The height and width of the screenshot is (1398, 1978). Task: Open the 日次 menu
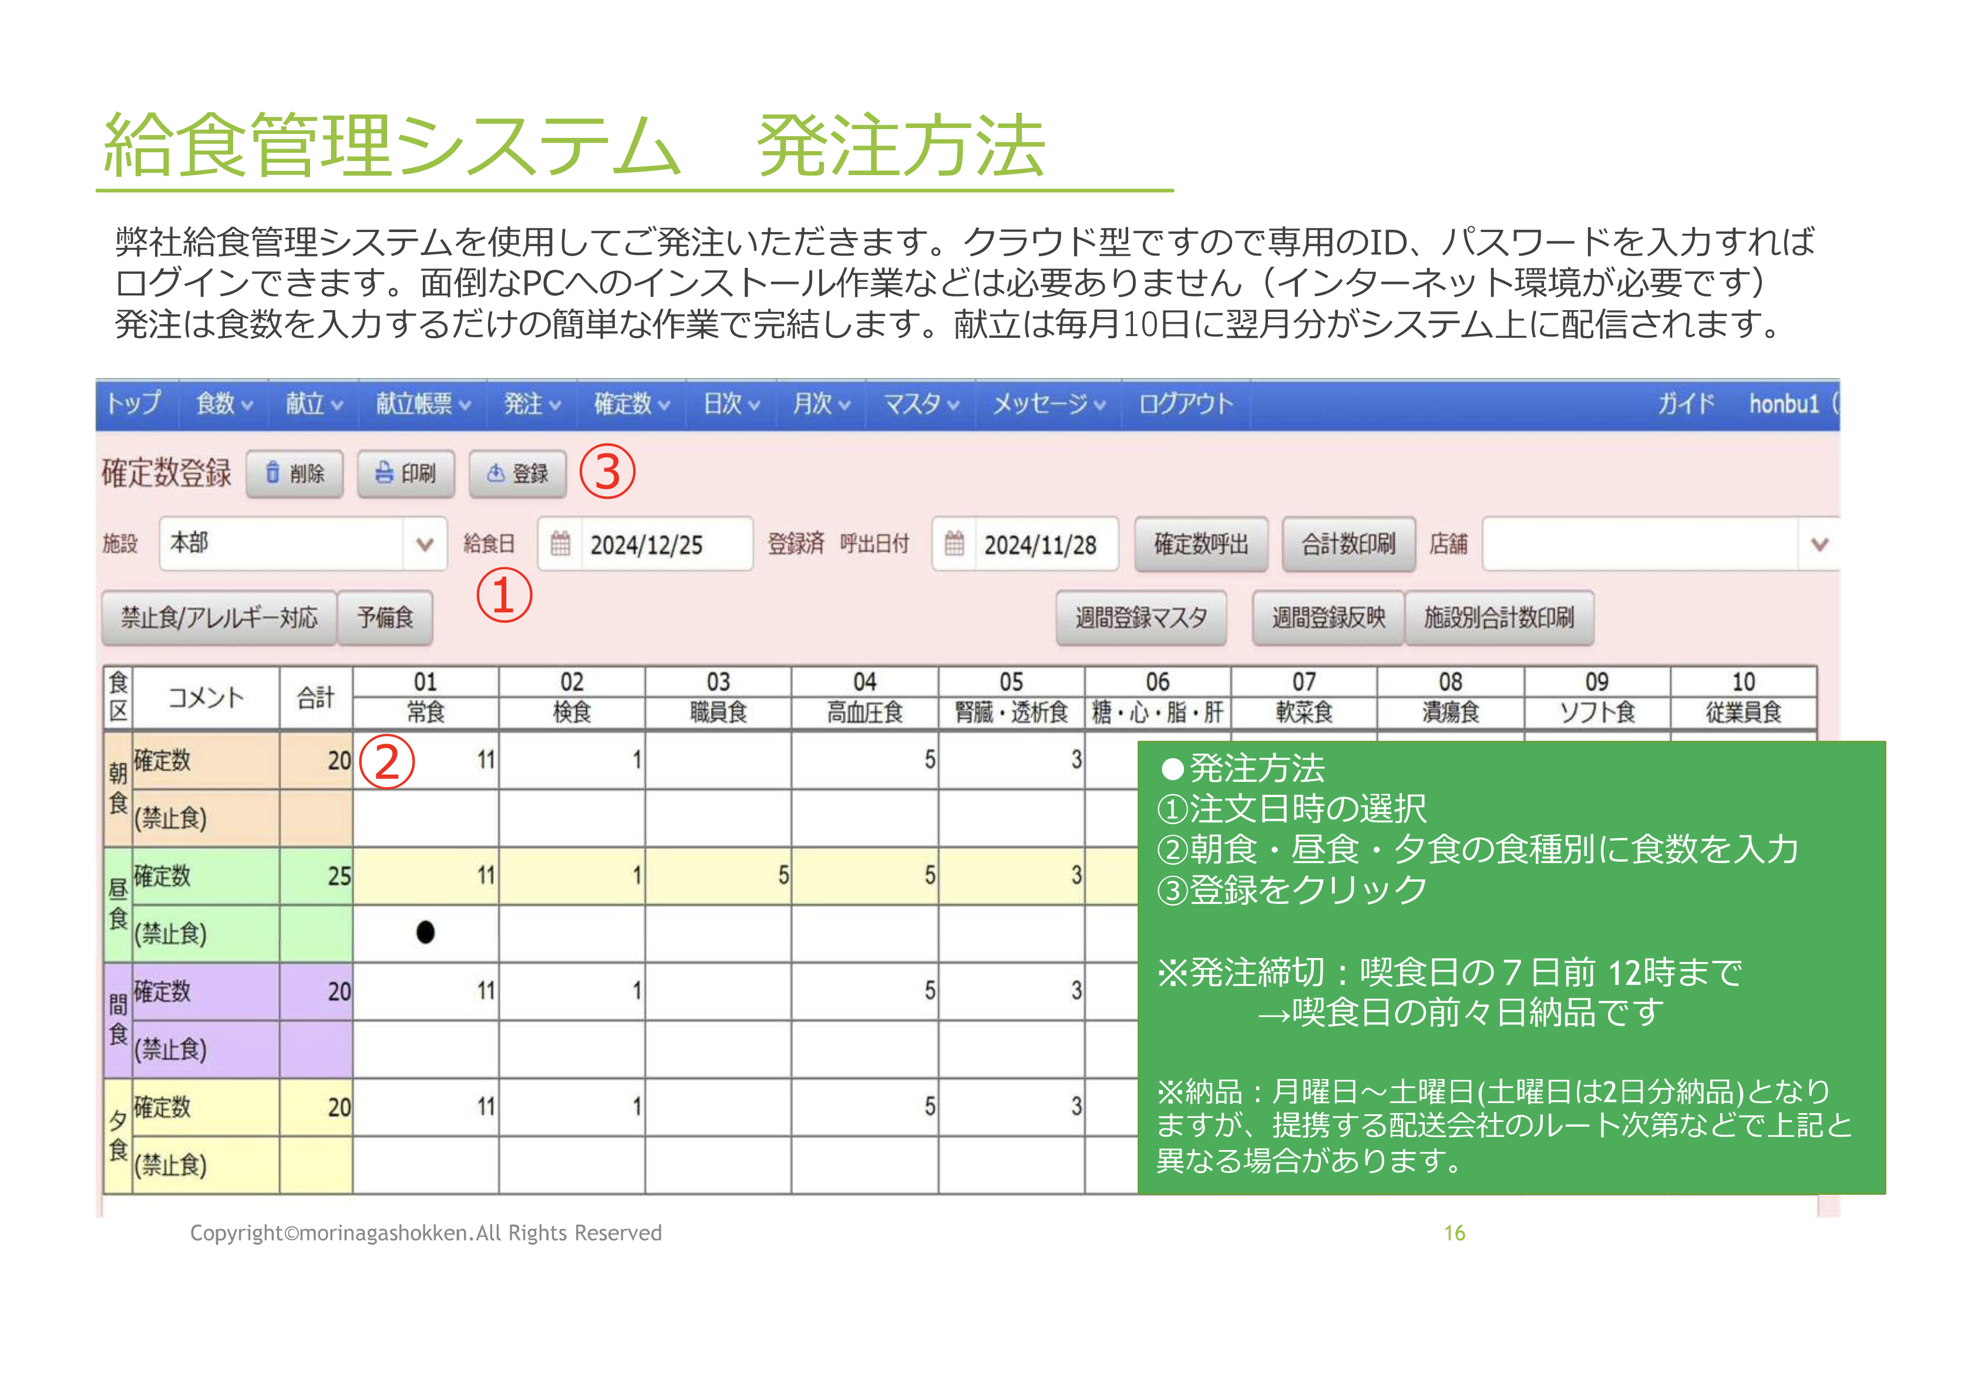[x=731, y=404]
